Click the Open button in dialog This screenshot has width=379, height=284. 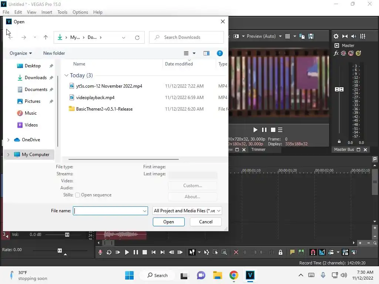click(168, 222)
